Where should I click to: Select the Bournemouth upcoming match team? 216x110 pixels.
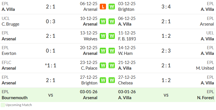14,98
